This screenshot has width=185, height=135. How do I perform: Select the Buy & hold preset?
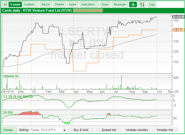point(81,130)
